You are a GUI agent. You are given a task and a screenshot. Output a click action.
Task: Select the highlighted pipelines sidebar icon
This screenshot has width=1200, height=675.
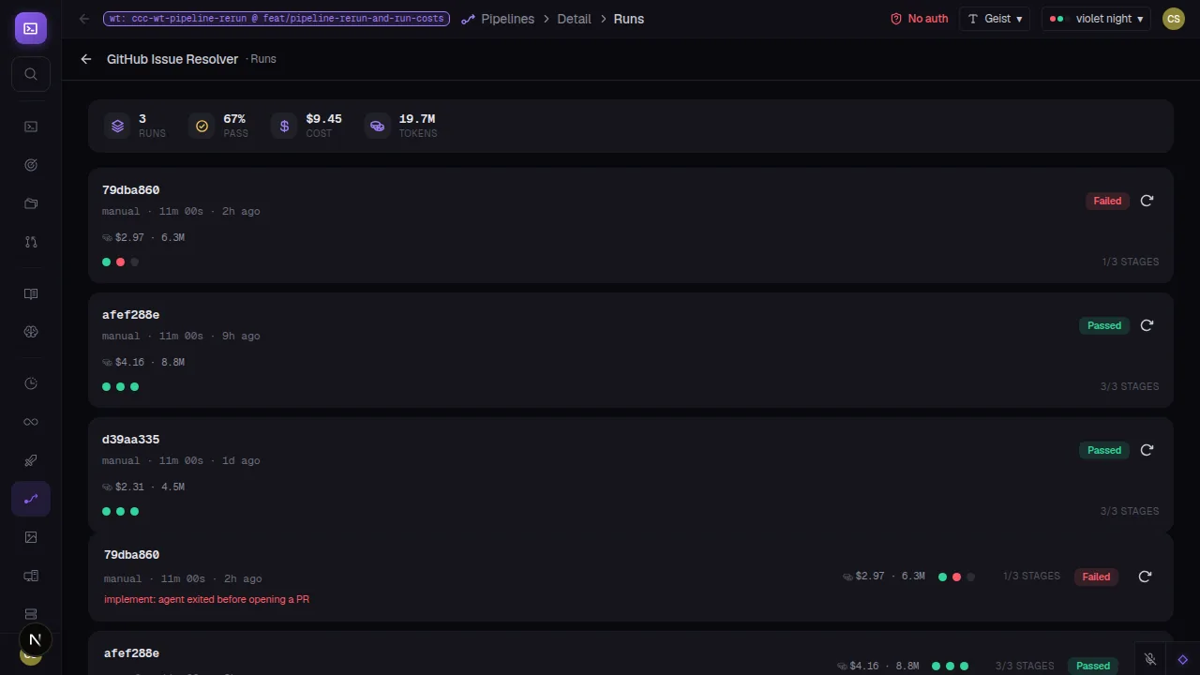31,499
